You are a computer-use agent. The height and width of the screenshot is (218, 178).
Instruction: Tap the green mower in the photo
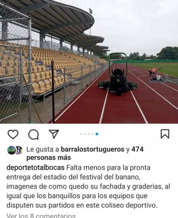coord(118,78)
